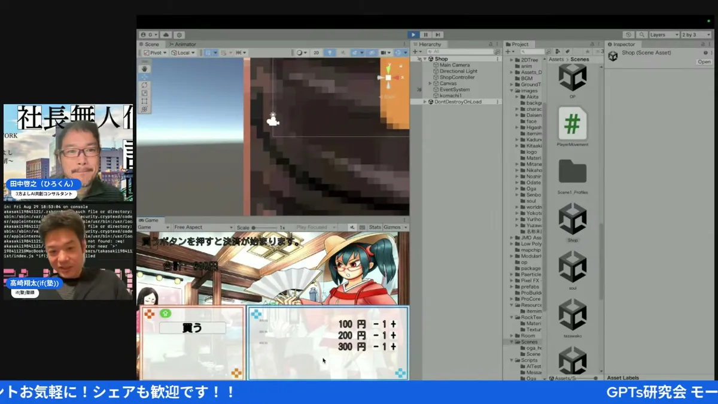The width and height of the screenshot is (718, 404).
Task: Open the OP scene asset thumbnail
Action: 573,77
